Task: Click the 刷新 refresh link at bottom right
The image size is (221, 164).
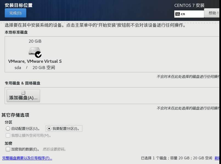Action: click(x=217, y=158)
